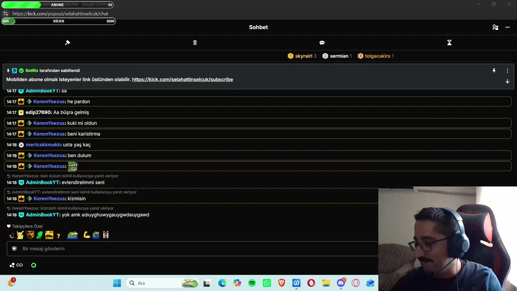
Task: Open the Windows Start menu
Action: [x=117, y=283]
